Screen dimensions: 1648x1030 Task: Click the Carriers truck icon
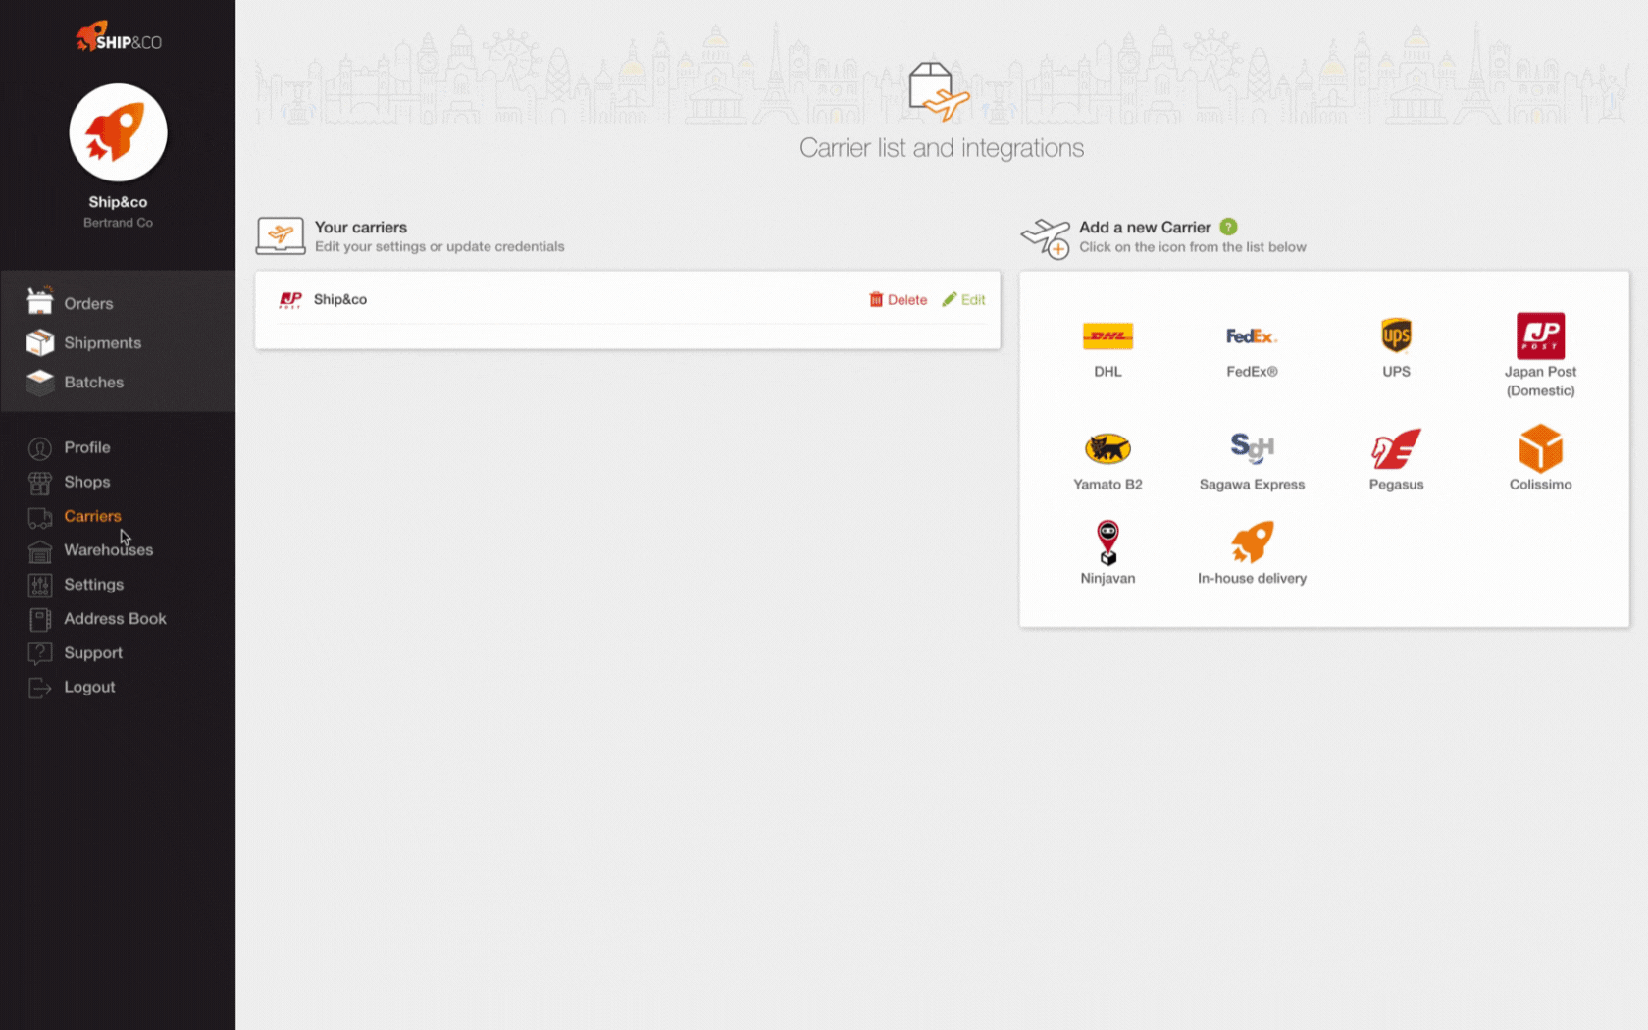(40, 517)
